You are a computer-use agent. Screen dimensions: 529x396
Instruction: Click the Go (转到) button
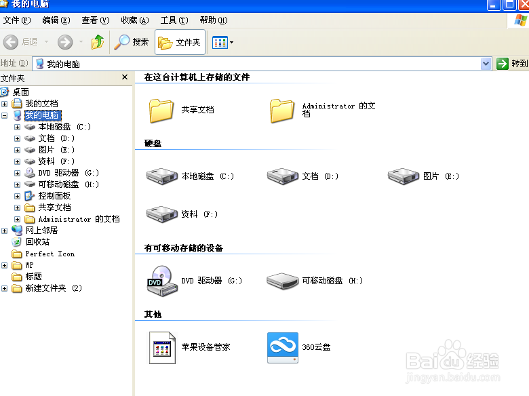pos(512,64)
